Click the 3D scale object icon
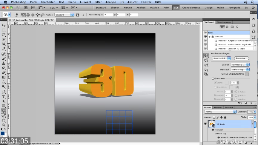Image resolution: width=258 pixels, height=145 pixels. tap(42, 15)
